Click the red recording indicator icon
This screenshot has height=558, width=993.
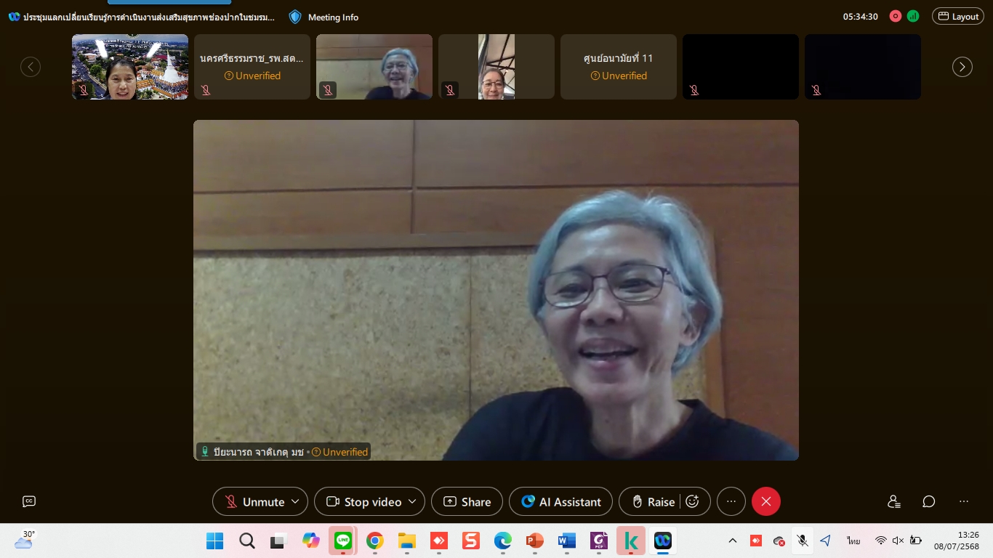click(x=896, y=17)
